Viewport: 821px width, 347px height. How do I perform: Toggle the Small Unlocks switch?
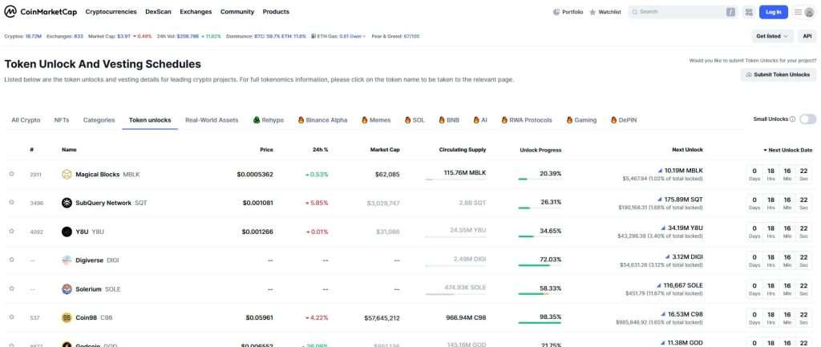(807, 119)
